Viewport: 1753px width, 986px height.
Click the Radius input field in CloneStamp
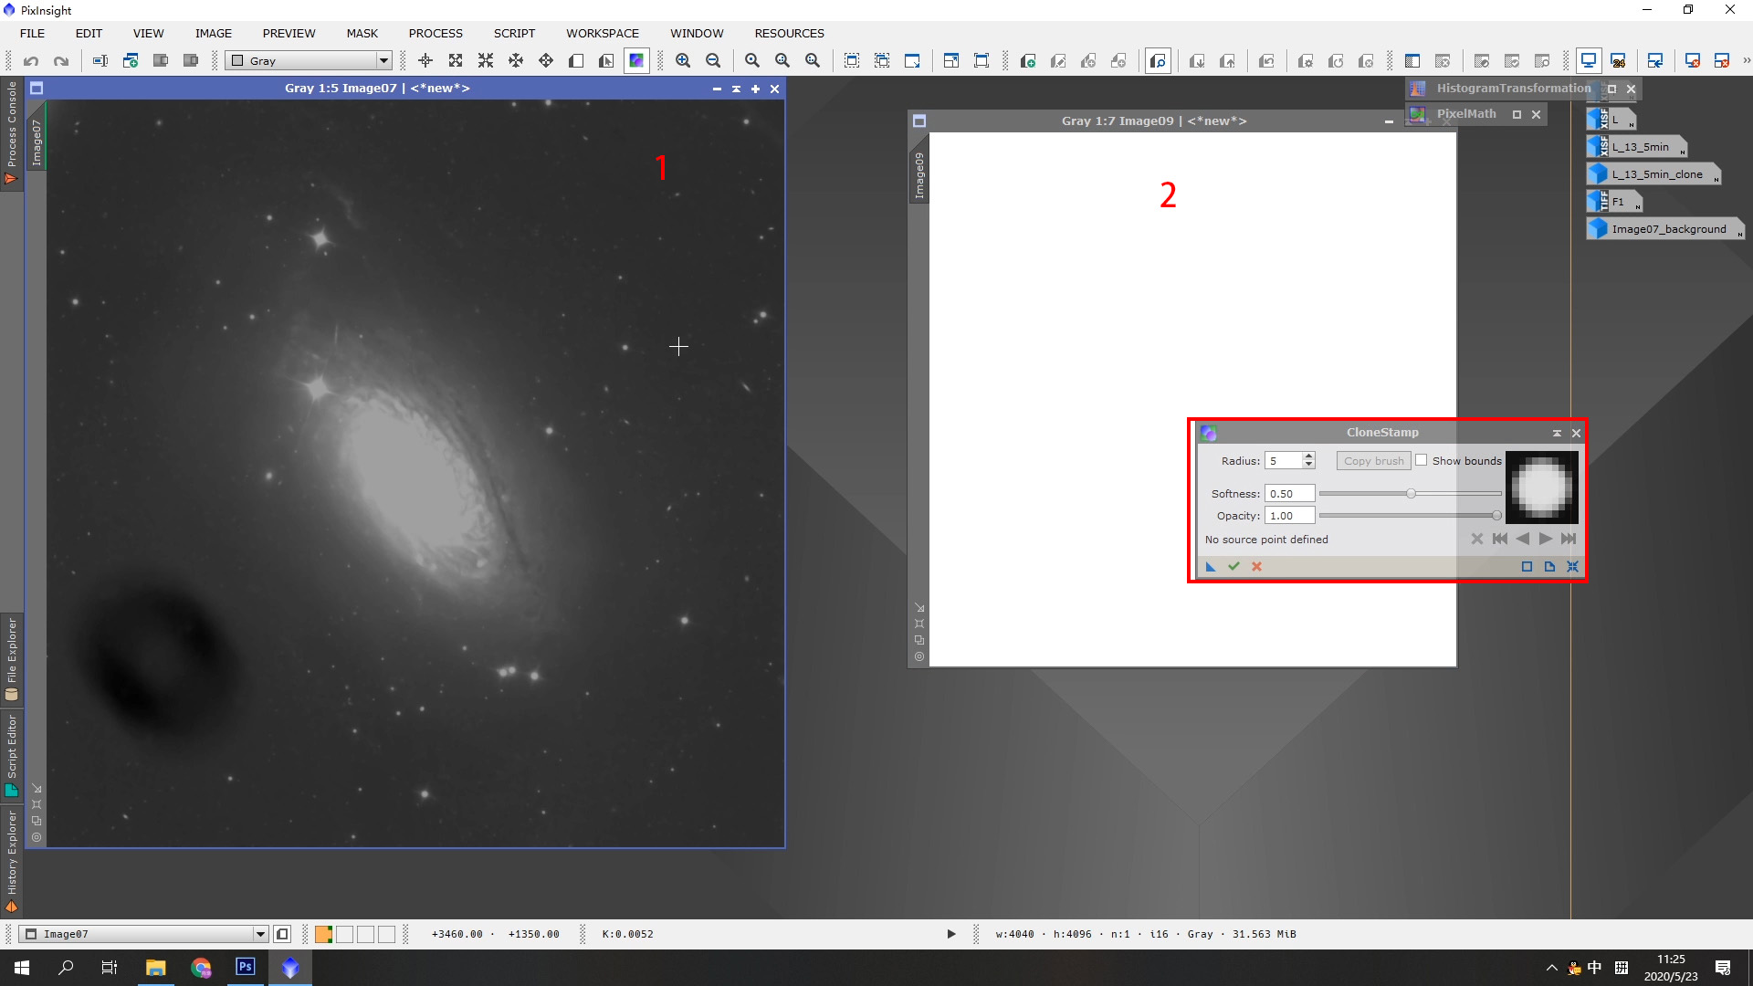[1285, 461]
